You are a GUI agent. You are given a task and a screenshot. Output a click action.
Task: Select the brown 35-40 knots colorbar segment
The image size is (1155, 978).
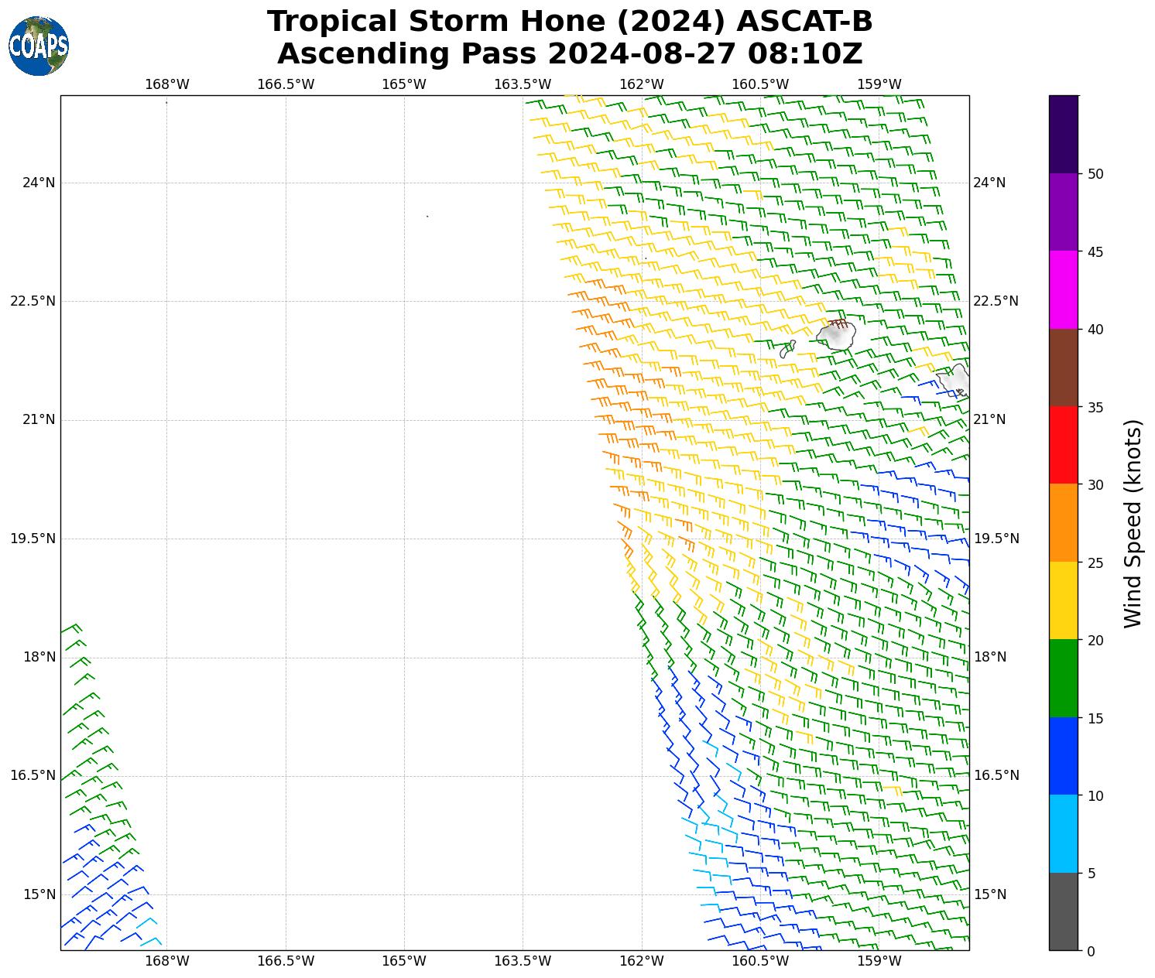pos(1063,368)
